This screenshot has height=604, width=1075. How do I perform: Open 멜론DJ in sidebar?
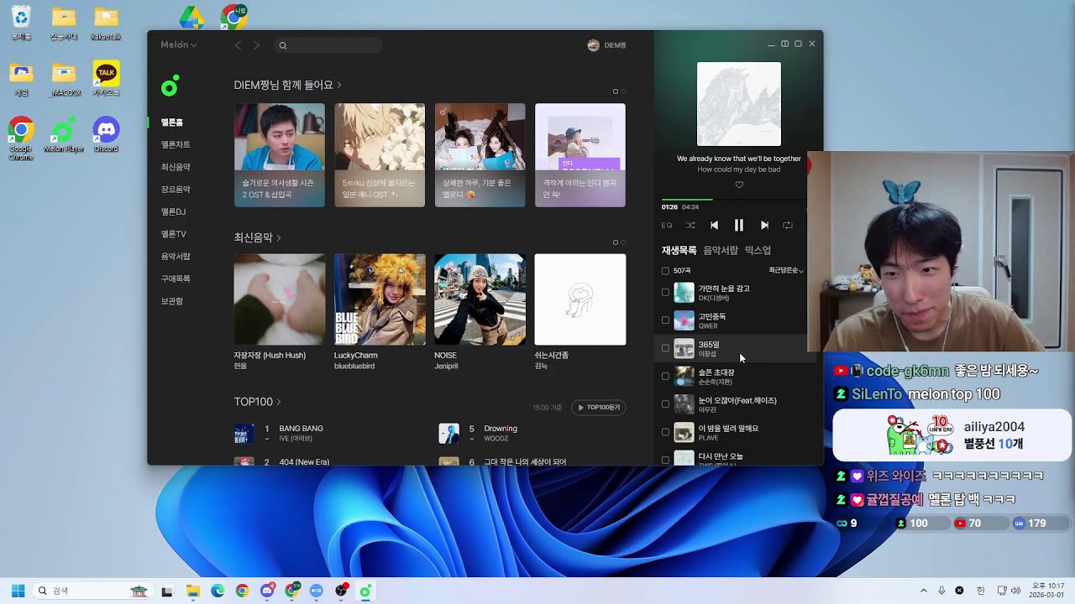pos(173,211)
